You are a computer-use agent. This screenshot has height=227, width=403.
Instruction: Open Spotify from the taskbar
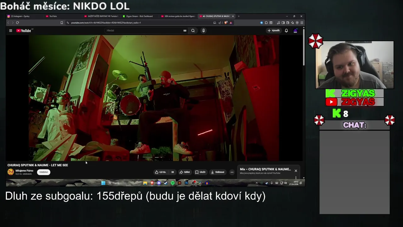173,183
